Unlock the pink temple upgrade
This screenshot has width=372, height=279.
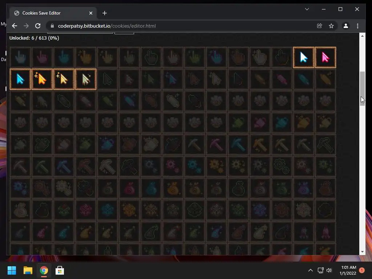click(x=86, y=210)
